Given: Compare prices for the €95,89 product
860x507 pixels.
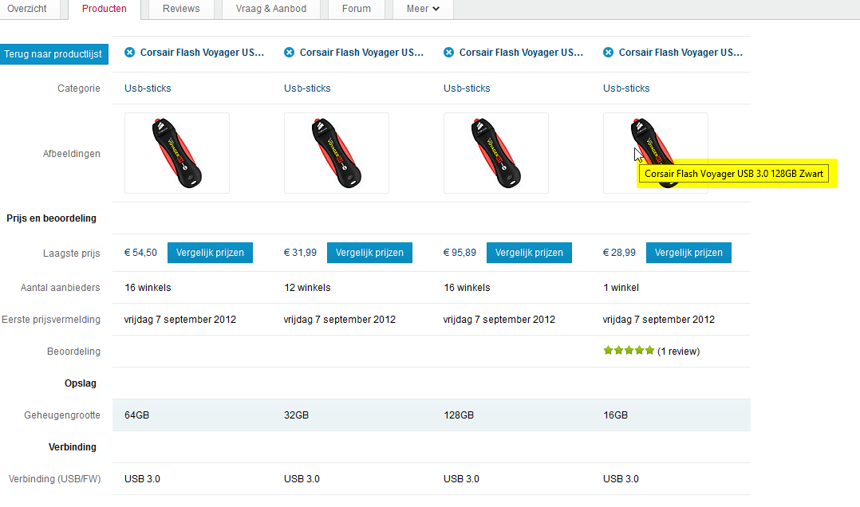Looking at the screenshot, I should point(529,253).
